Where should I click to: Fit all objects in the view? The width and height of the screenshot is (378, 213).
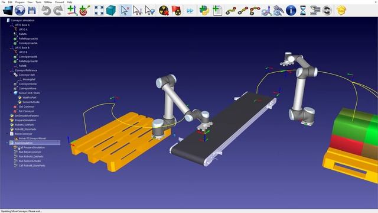point(99,11)
